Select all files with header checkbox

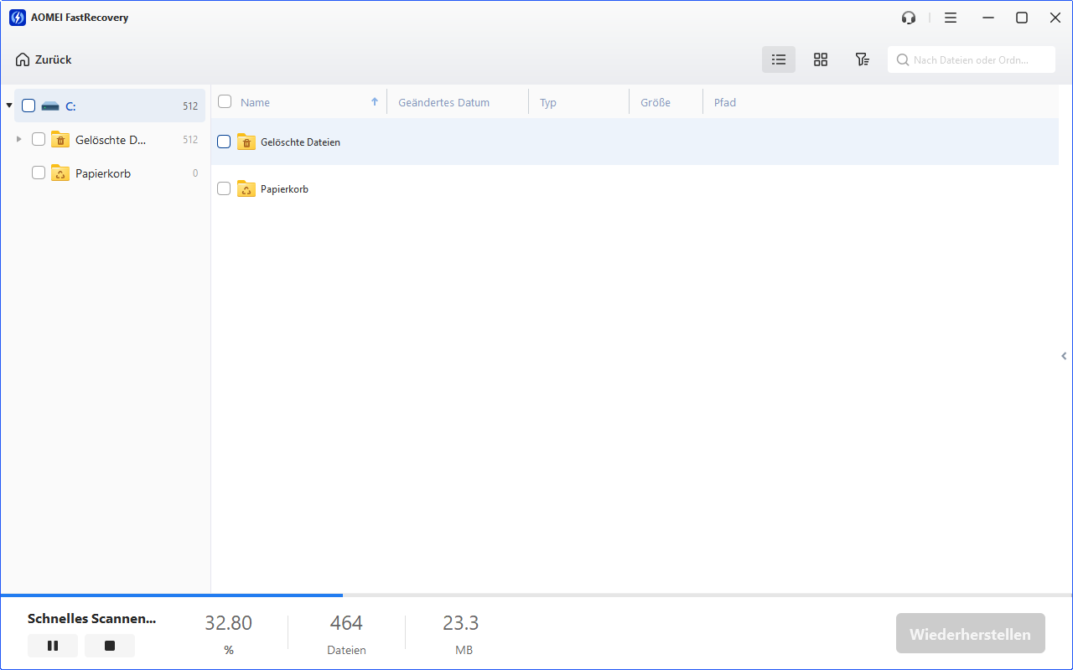(225, 102)
